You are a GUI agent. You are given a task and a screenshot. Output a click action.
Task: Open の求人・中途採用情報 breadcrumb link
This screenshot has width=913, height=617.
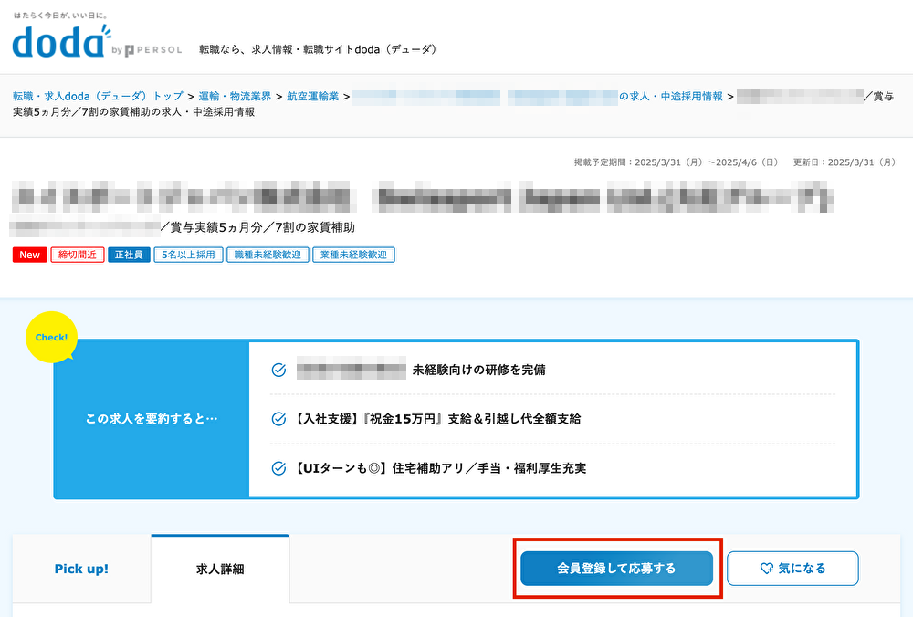(x=671, y=96)
